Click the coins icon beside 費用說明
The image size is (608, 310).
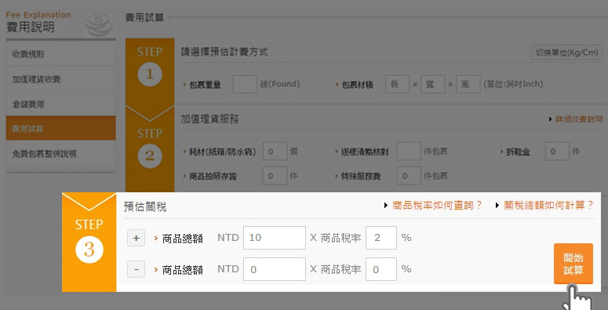click(99, 24)
